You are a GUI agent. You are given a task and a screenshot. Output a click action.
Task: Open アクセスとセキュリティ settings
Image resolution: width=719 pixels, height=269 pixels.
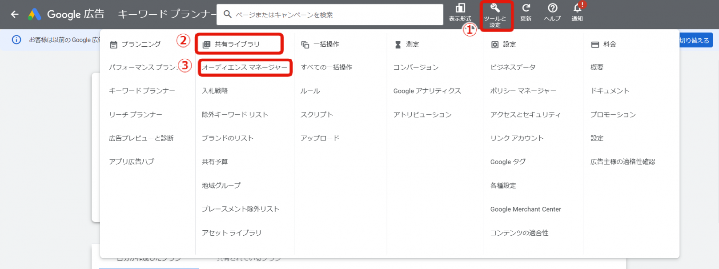click(x=525, y=115)
